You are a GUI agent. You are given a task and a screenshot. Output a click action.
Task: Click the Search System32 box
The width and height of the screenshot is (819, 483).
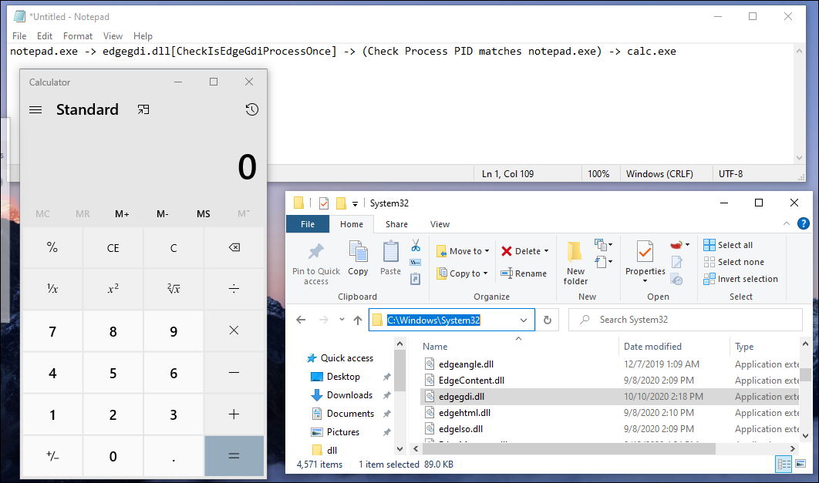click(685, 320)
